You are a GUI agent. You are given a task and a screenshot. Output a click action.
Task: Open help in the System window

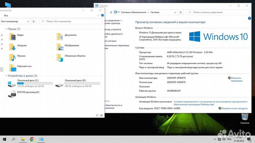(249, 18)
